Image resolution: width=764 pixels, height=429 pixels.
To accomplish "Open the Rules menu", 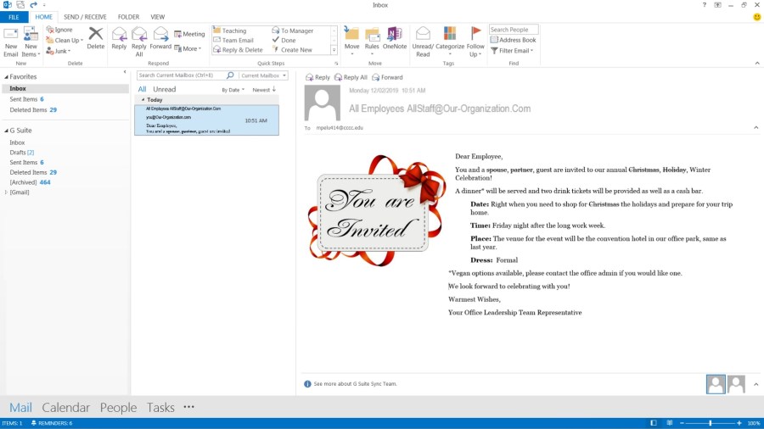I will 372,42.
